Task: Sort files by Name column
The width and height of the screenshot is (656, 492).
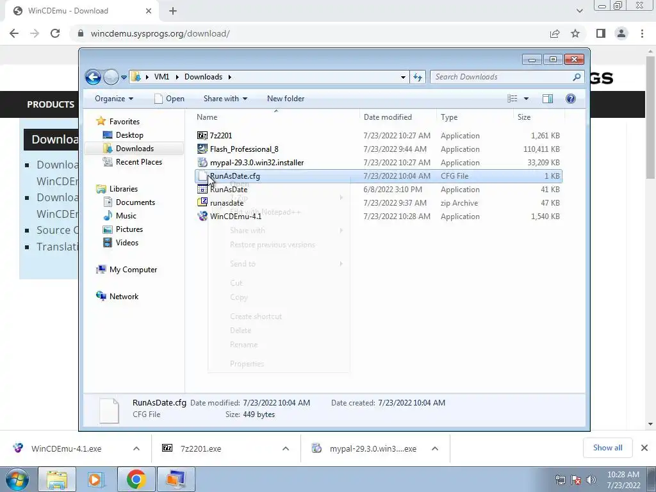Action: (276, 117)
